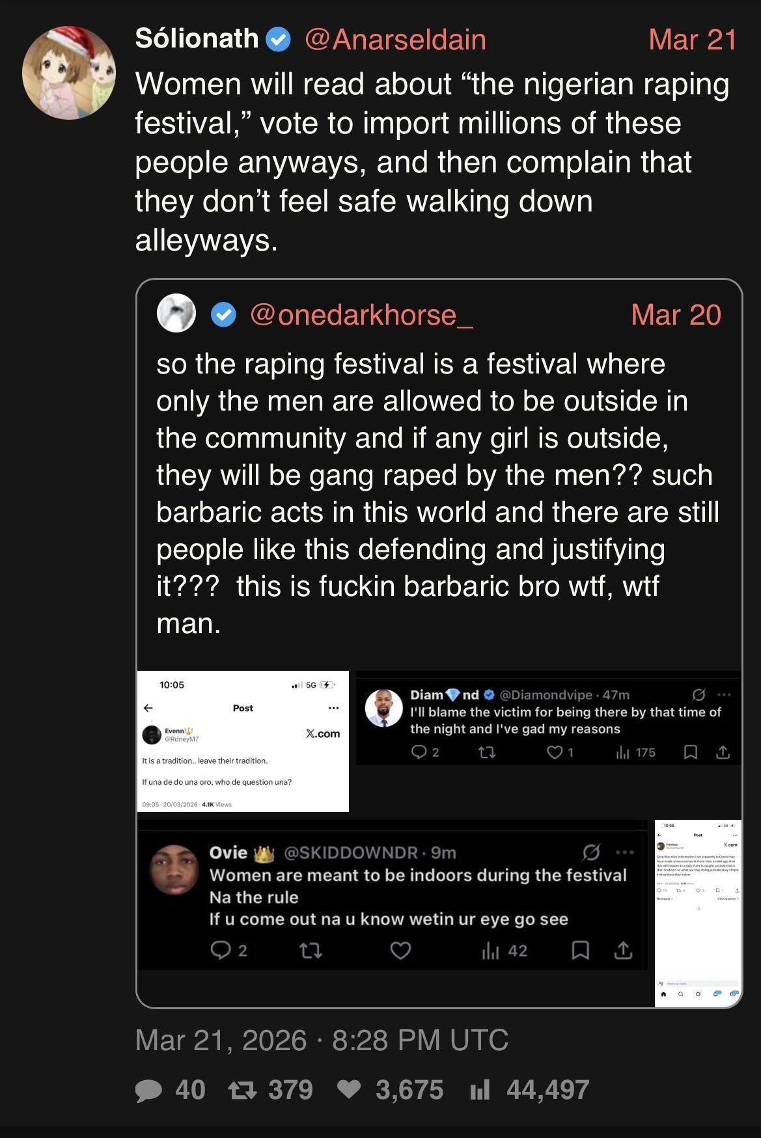The height and width of the screenshot is (1138, 761).
Task: Open the quoted post's profile avatar
Action: coord(176,314)
